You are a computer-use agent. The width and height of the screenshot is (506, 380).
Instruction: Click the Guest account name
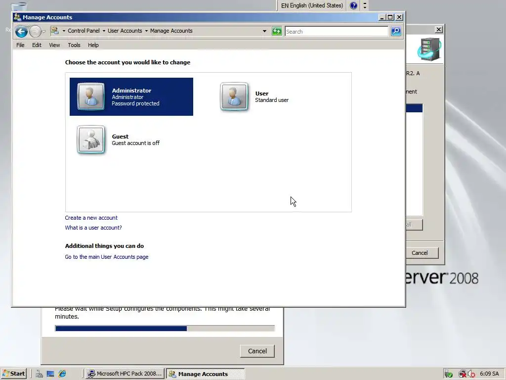120,137
